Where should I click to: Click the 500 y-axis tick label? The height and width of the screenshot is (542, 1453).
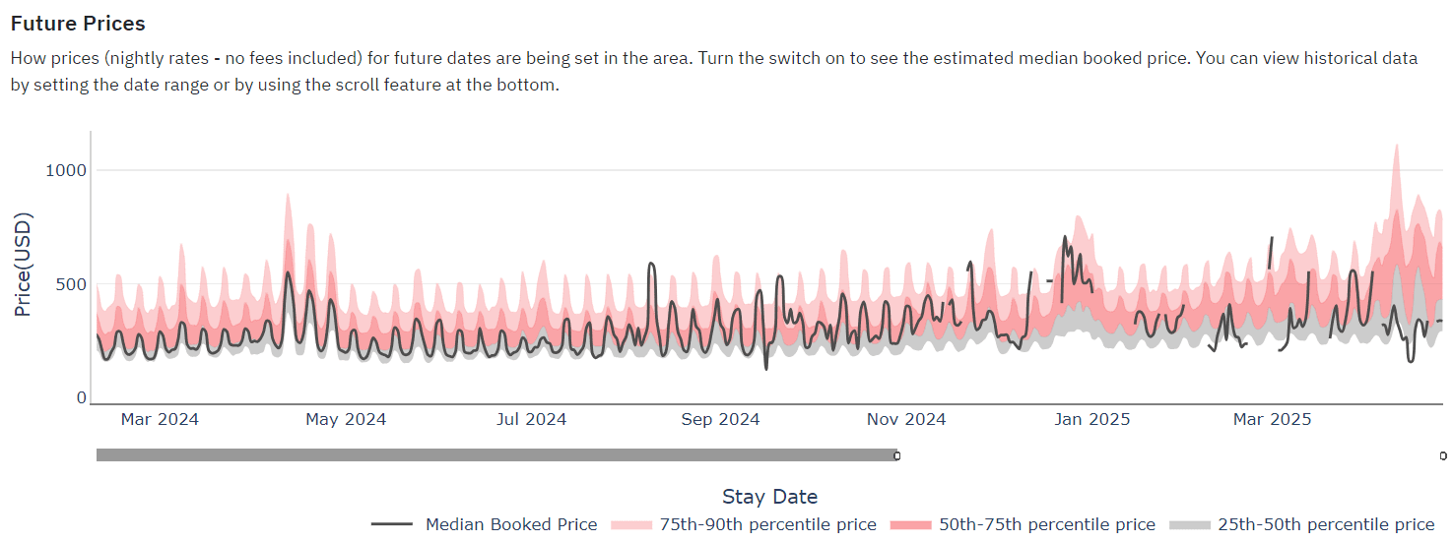click(72, 285)
